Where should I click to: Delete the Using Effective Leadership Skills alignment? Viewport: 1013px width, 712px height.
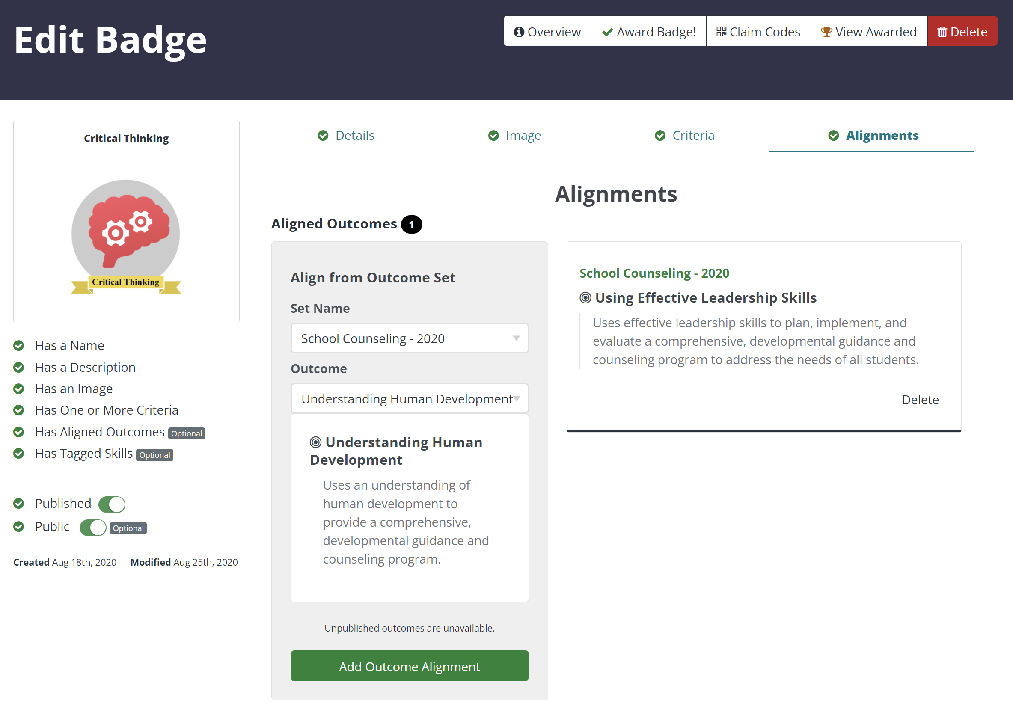(921, 400)
